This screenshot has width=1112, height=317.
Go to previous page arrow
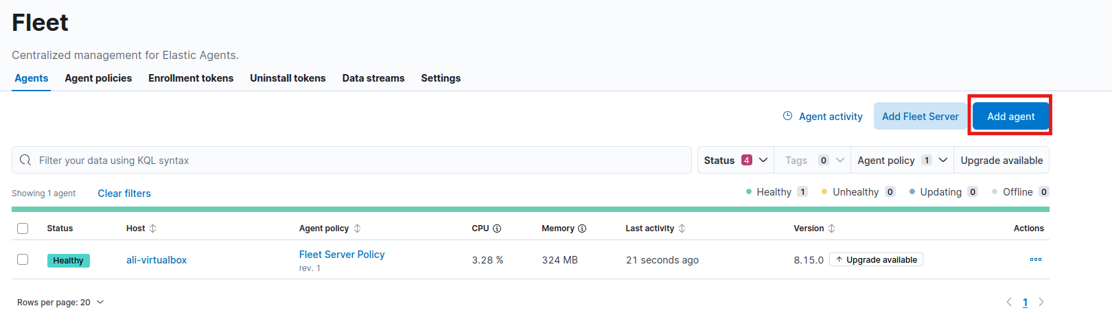(1009, 302)
